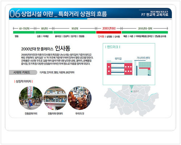Select the green 60~70년대 timeline bar

(24, 32)
